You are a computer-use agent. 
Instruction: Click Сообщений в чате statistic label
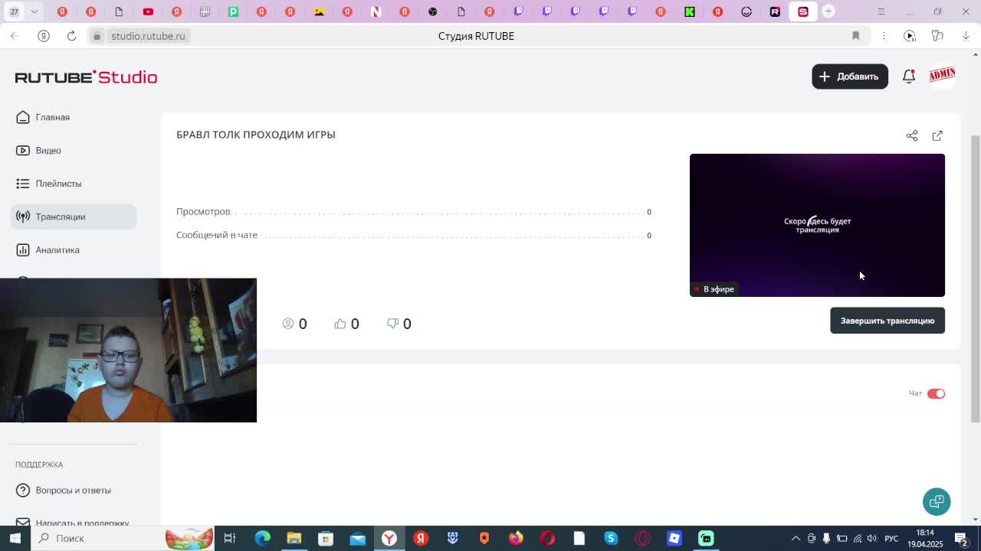tap(217, 235)
